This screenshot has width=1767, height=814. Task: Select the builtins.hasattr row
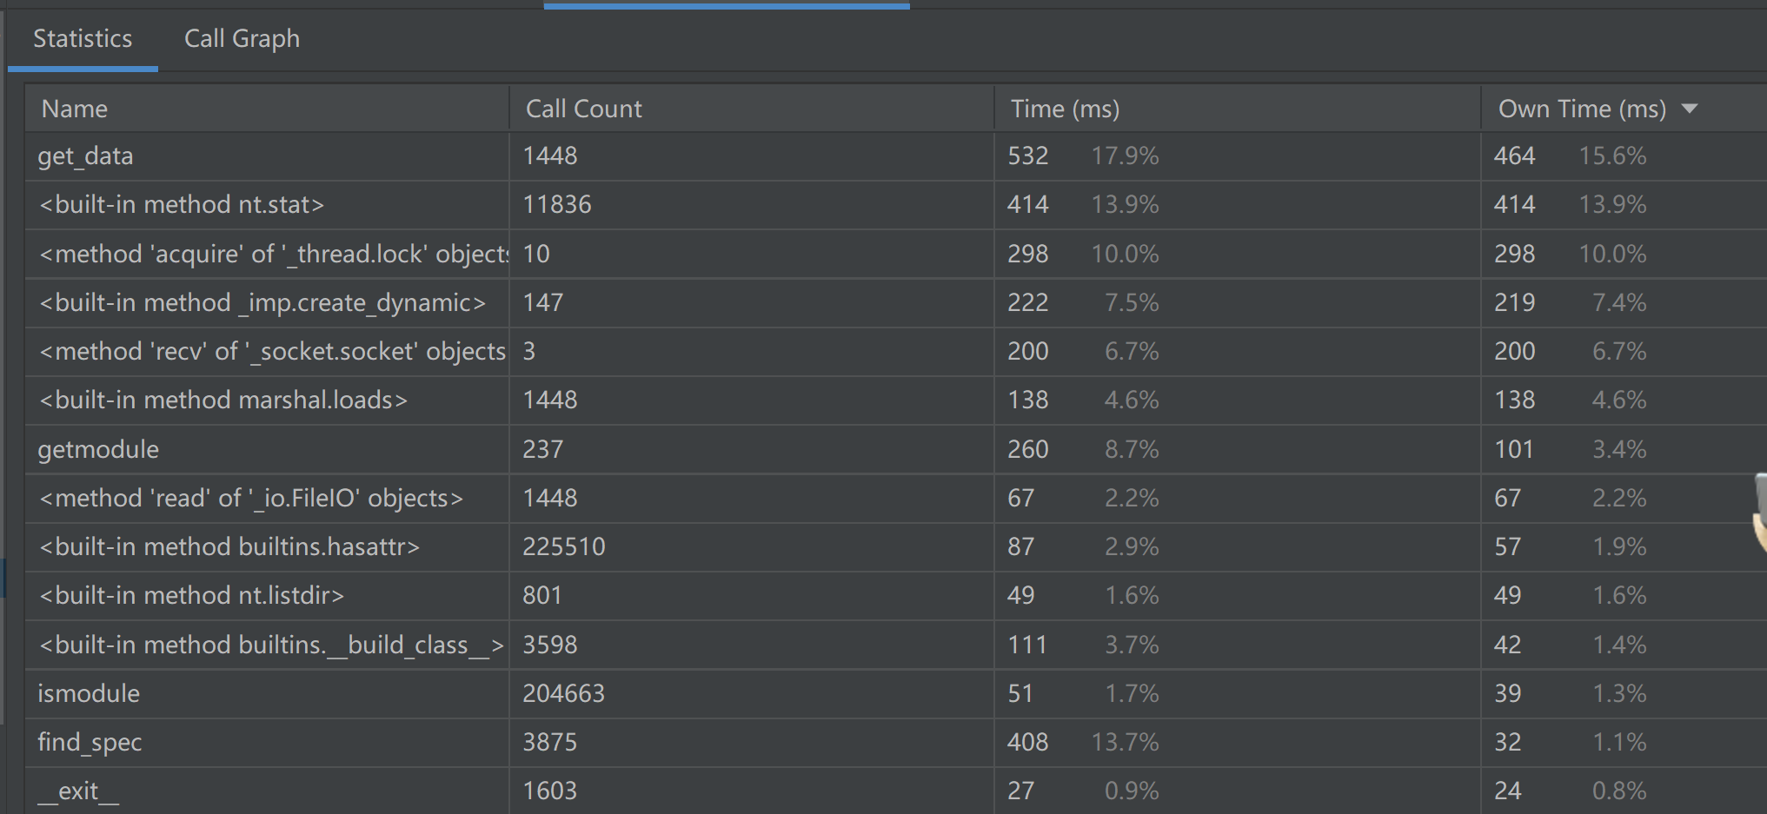point(229,547)
